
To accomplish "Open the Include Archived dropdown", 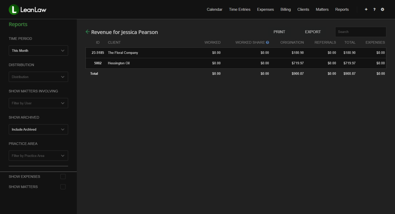I will [x=38, y=129].
